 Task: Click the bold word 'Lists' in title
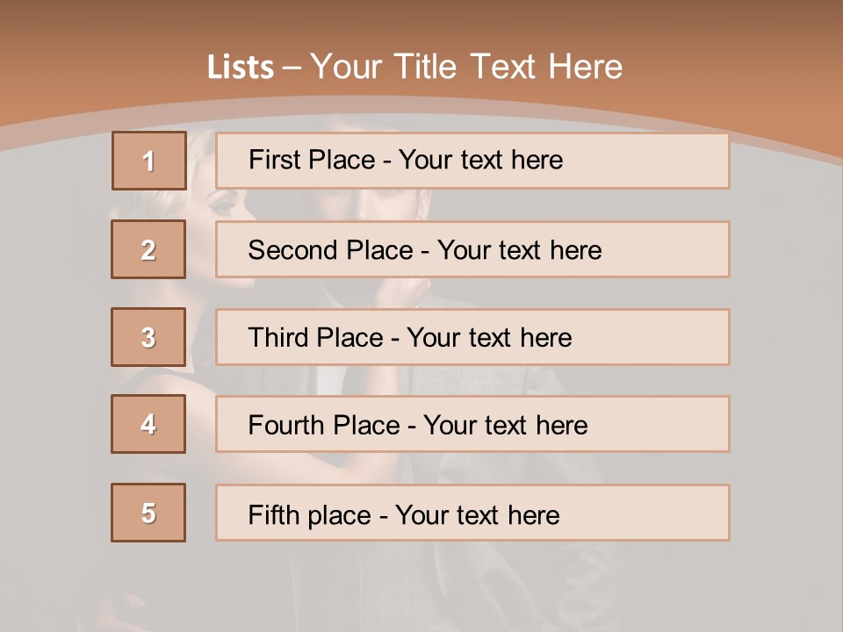point(241,68)
